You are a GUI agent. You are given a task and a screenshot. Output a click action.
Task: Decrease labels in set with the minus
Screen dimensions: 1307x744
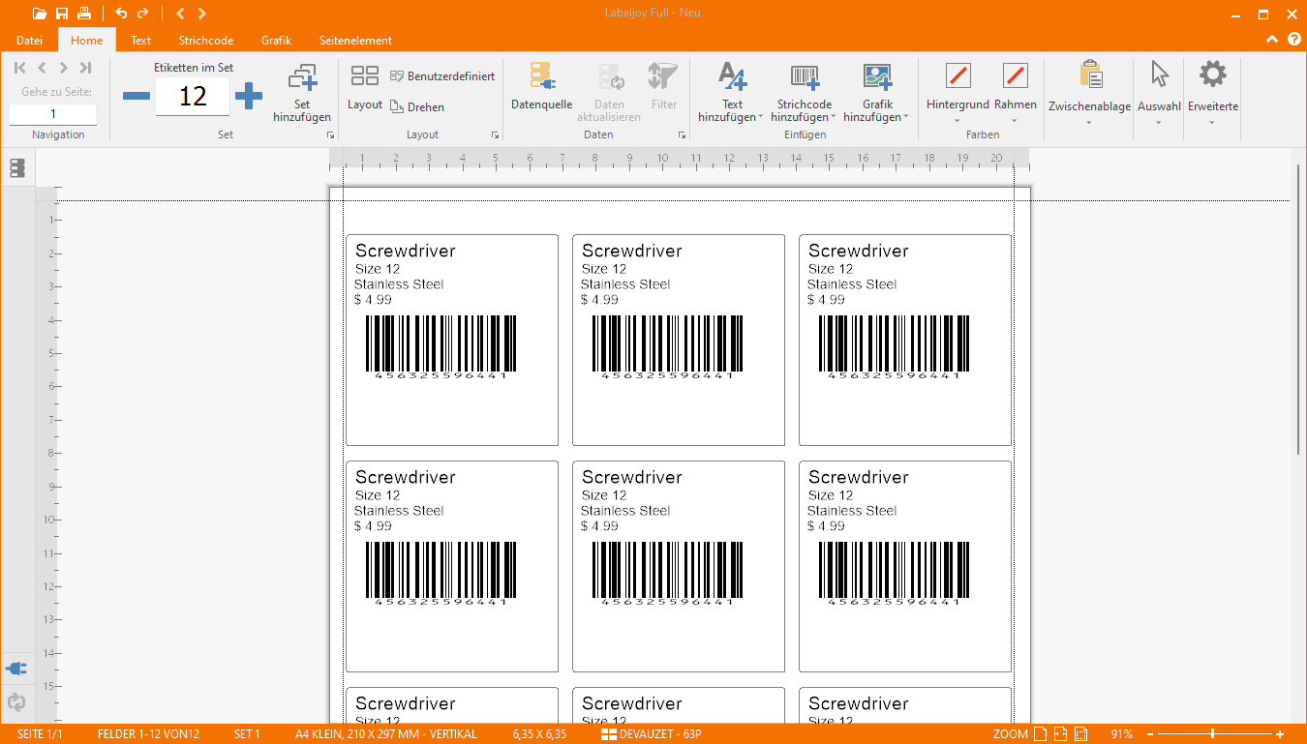click(137, 96)
